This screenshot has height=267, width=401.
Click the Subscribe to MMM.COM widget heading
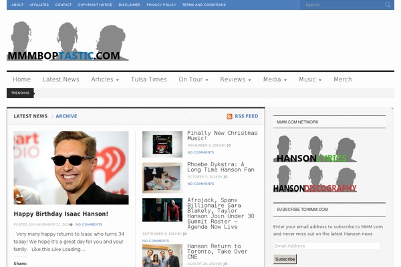click(302, 210)
